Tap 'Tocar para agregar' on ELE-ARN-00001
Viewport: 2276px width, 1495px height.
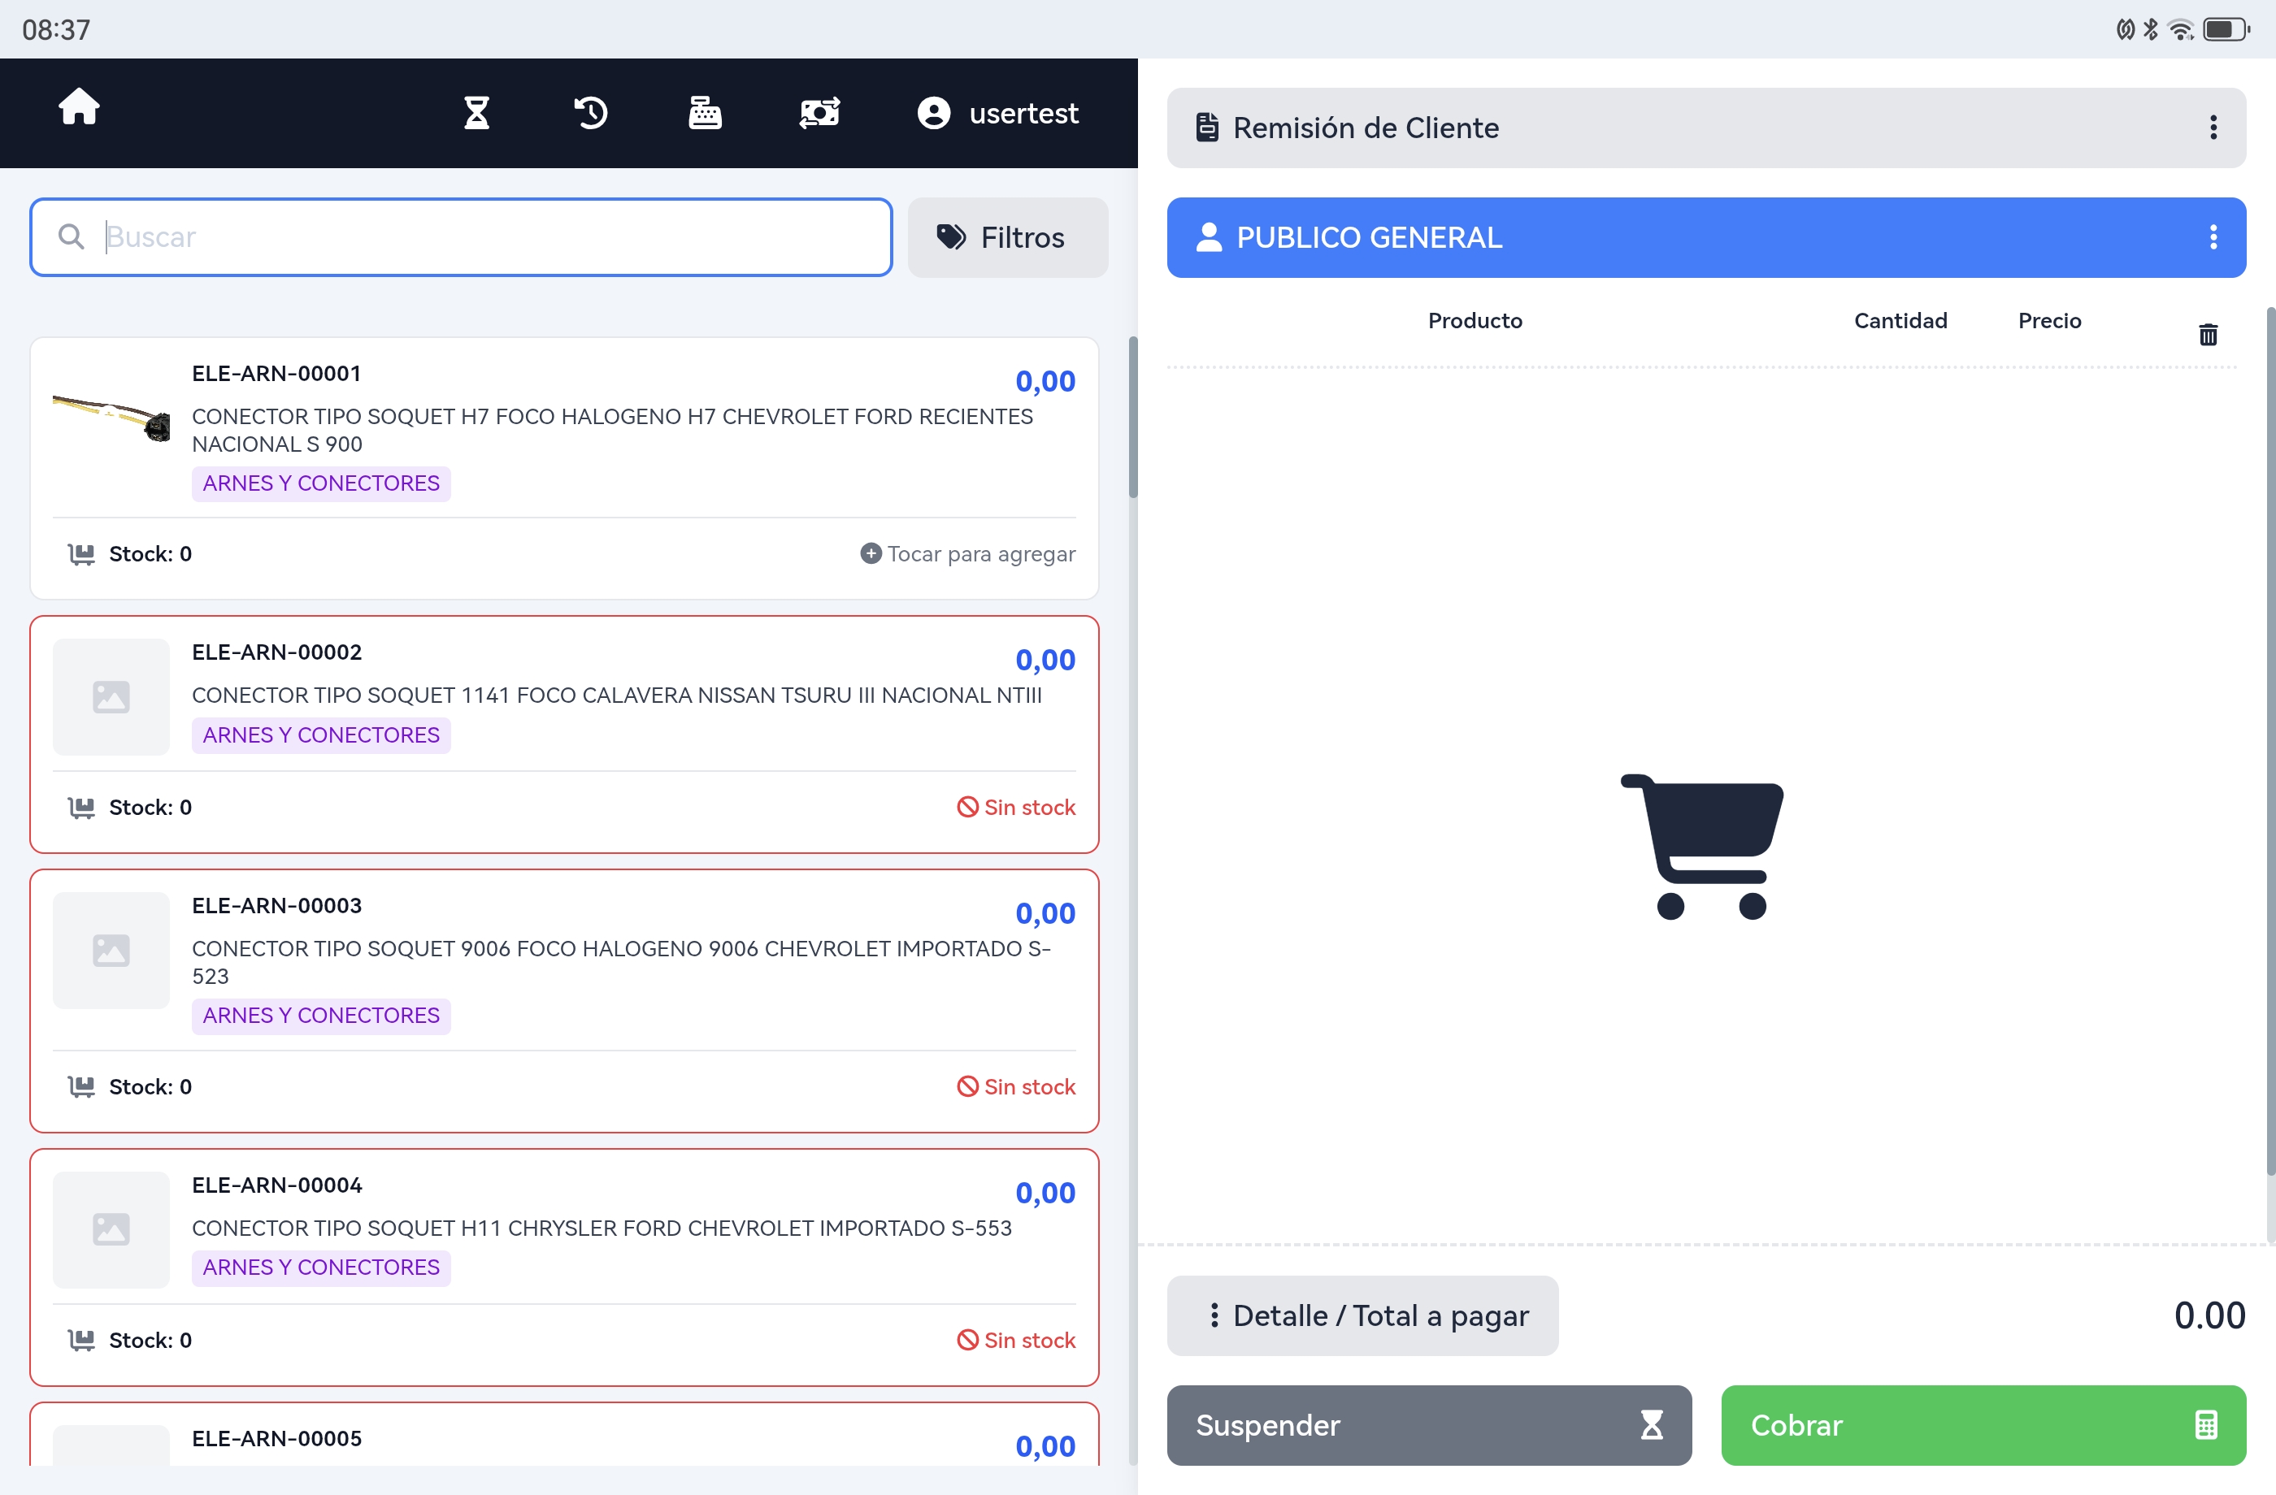968,554
